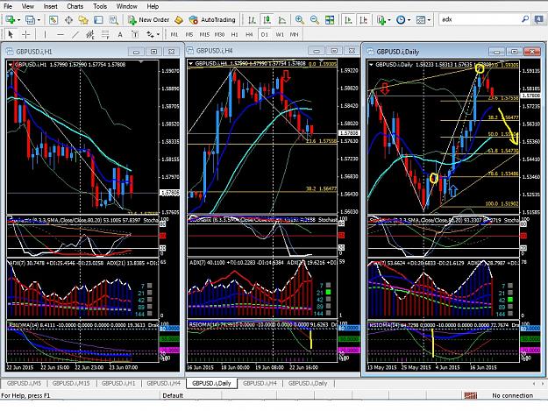
Task: Toggle the Data Window icon
Action: (68, 20)
